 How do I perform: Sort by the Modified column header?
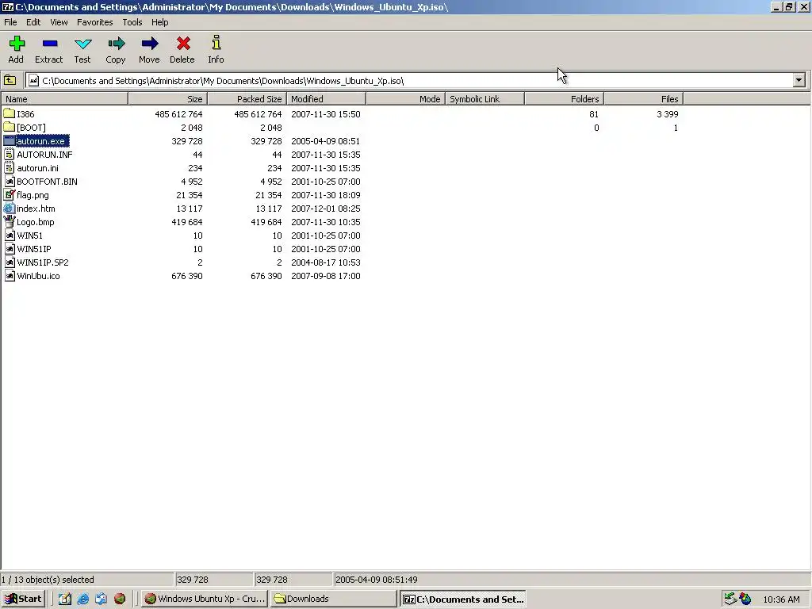tap(326, 99)
